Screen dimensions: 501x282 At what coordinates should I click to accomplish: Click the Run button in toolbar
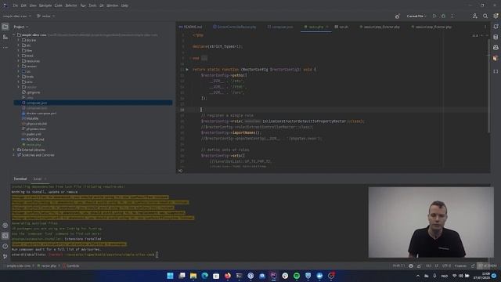coord(434,16)
